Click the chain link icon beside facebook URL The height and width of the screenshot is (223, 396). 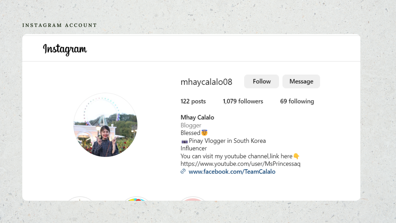click(x=183, y=171)
